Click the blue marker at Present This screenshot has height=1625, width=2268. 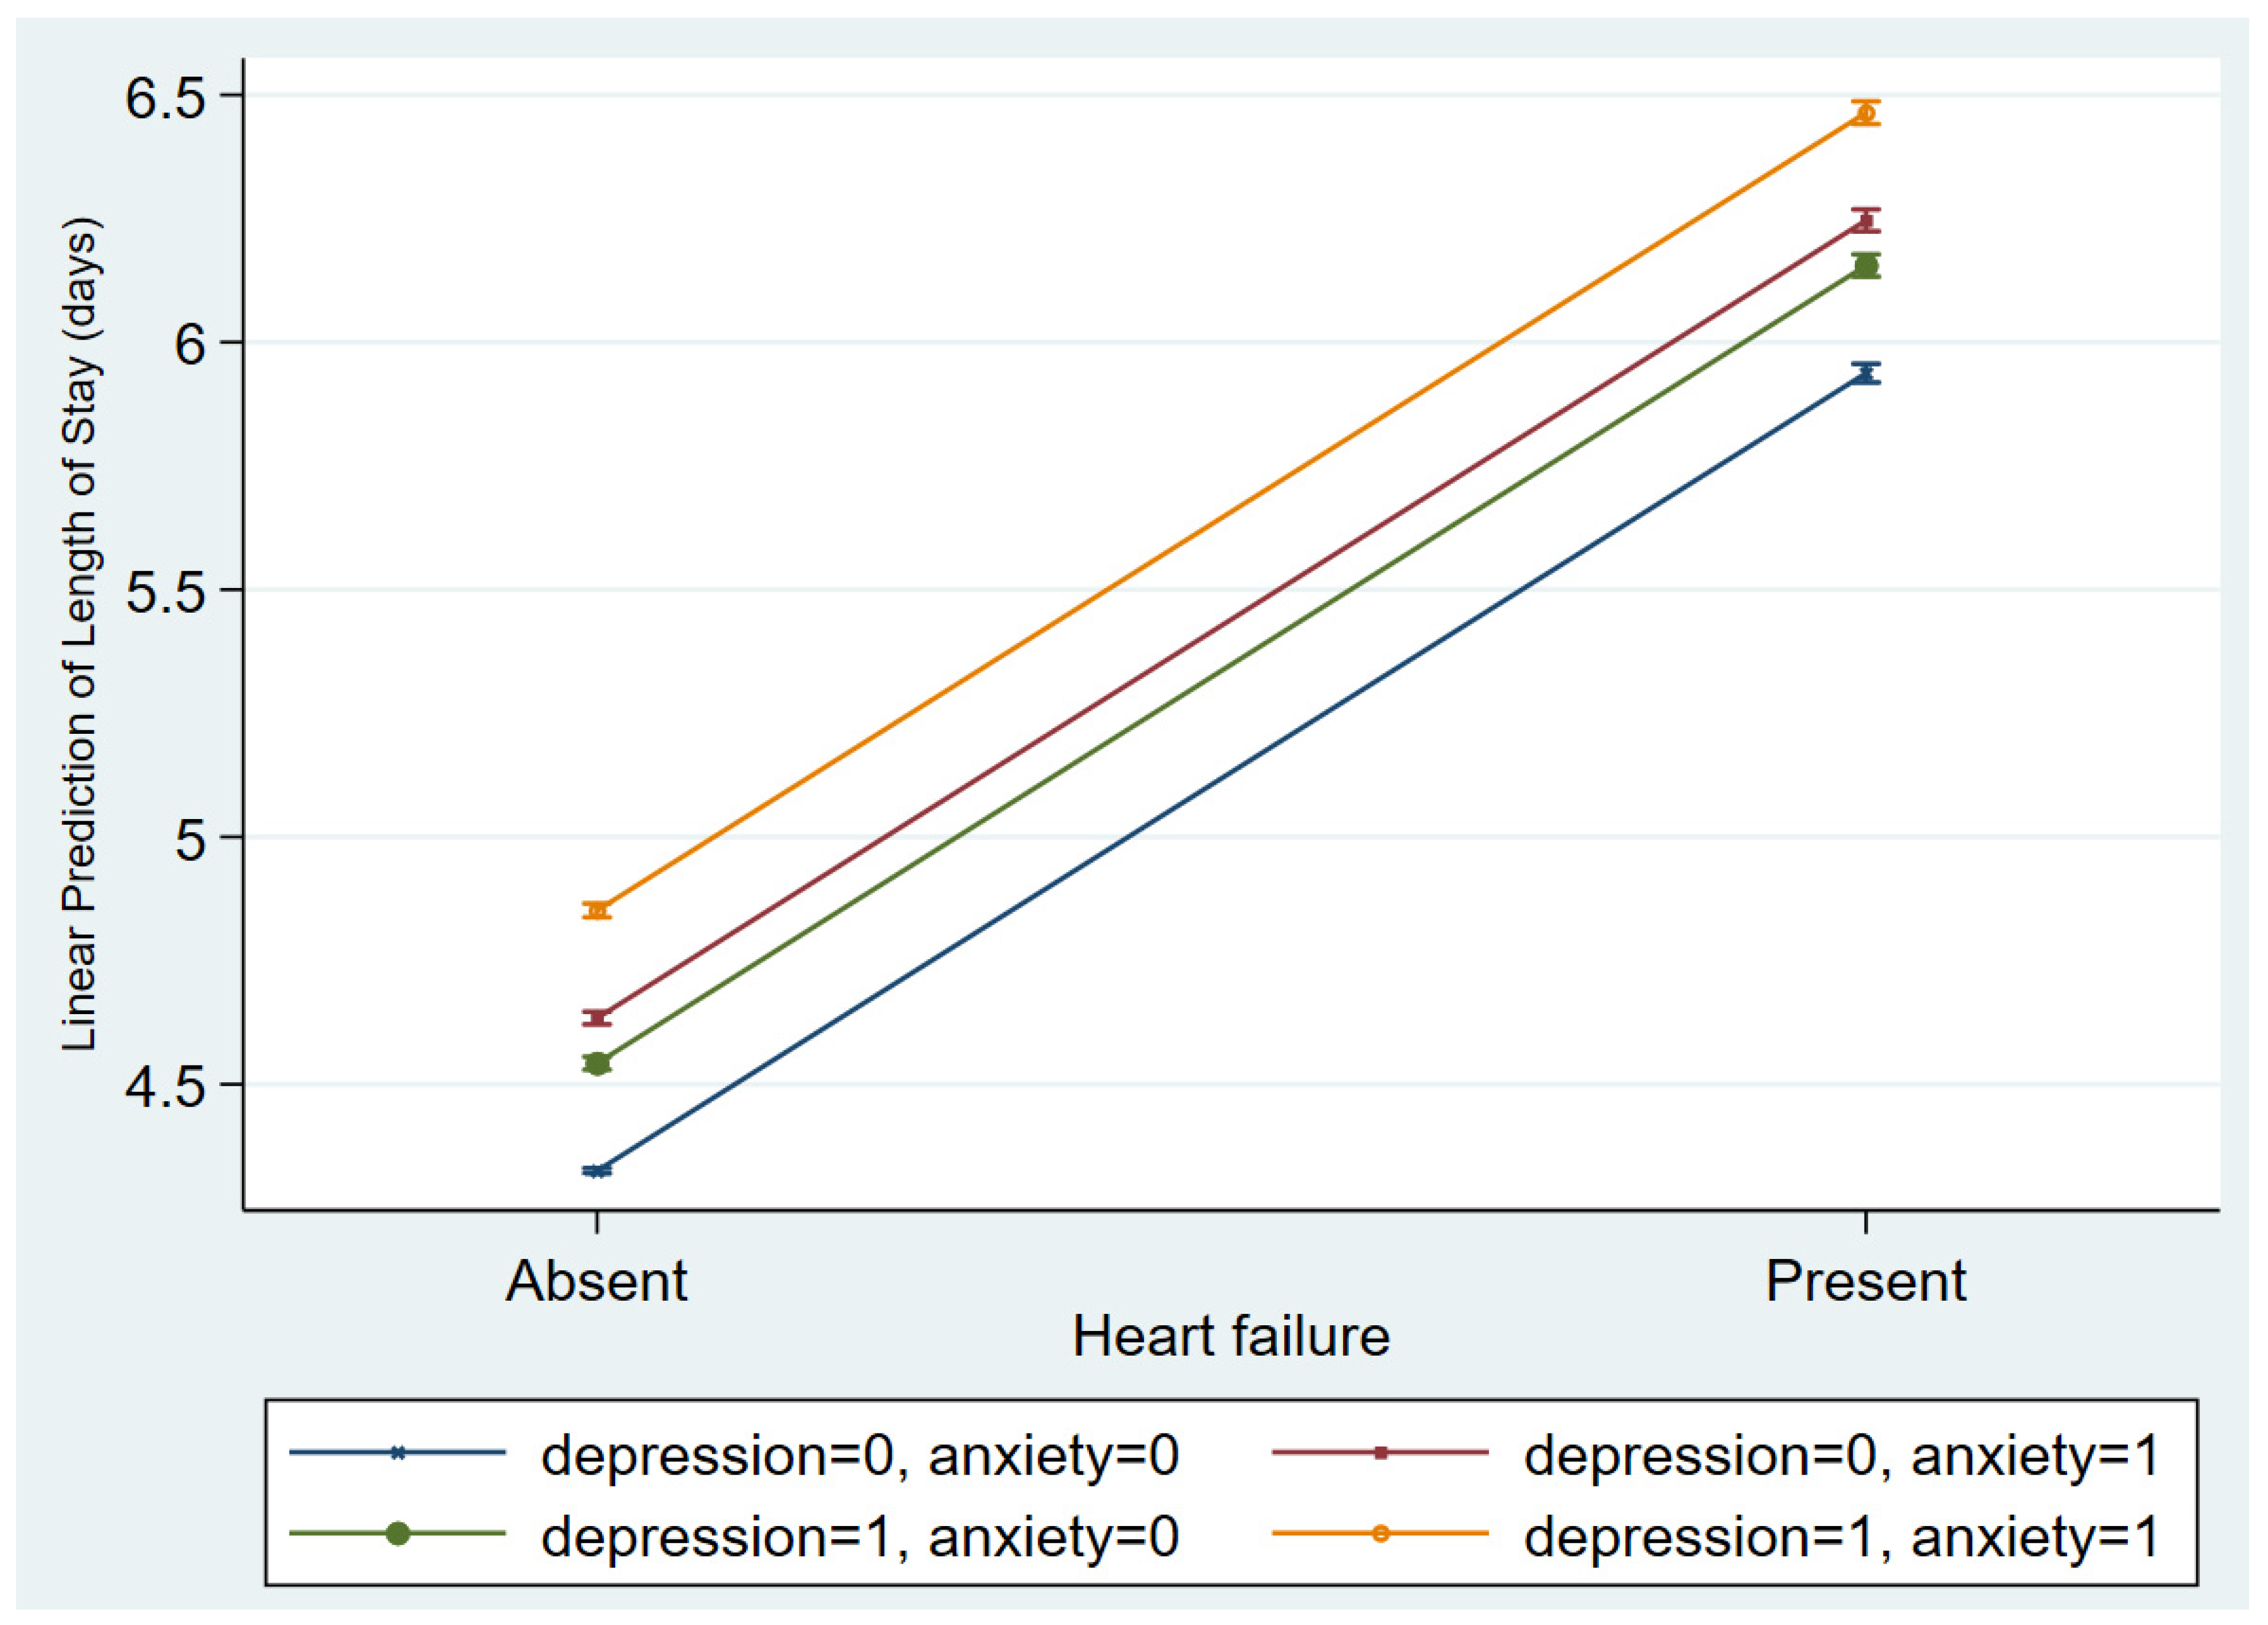pos(1865,374)
